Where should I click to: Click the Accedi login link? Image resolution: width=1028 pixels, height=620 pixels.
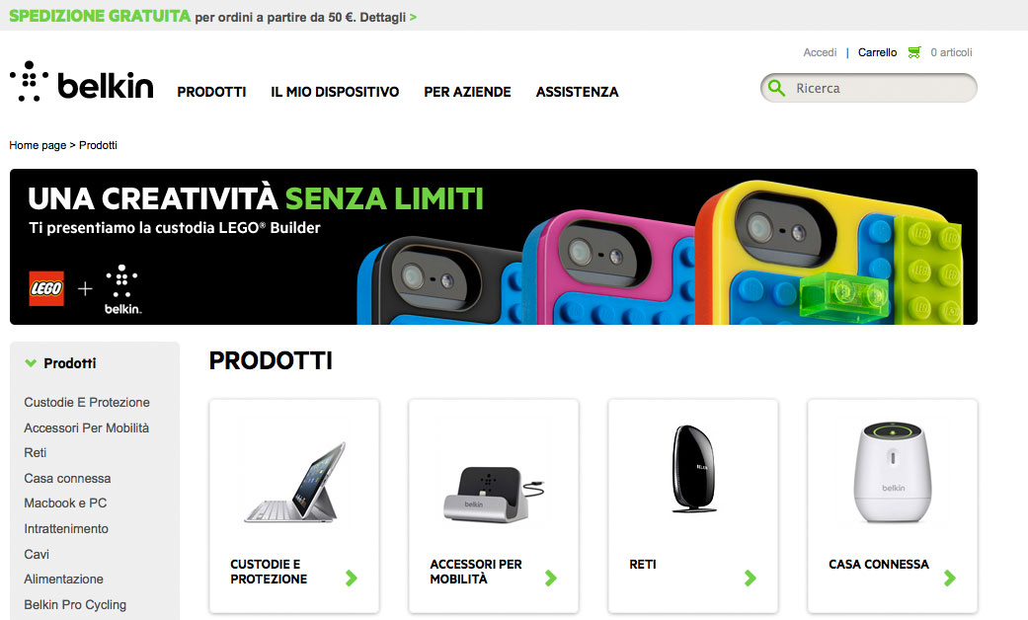coord(821,52)
